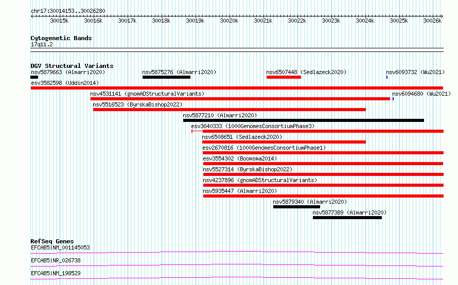Select the 17q11.2 cytogenetic band label

pos(42,44)
